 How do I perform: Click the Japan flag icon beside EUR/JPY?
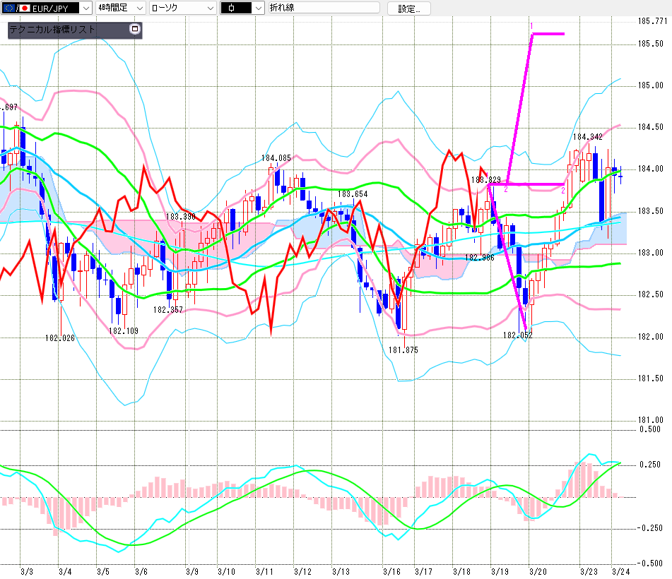pos(24,8)
